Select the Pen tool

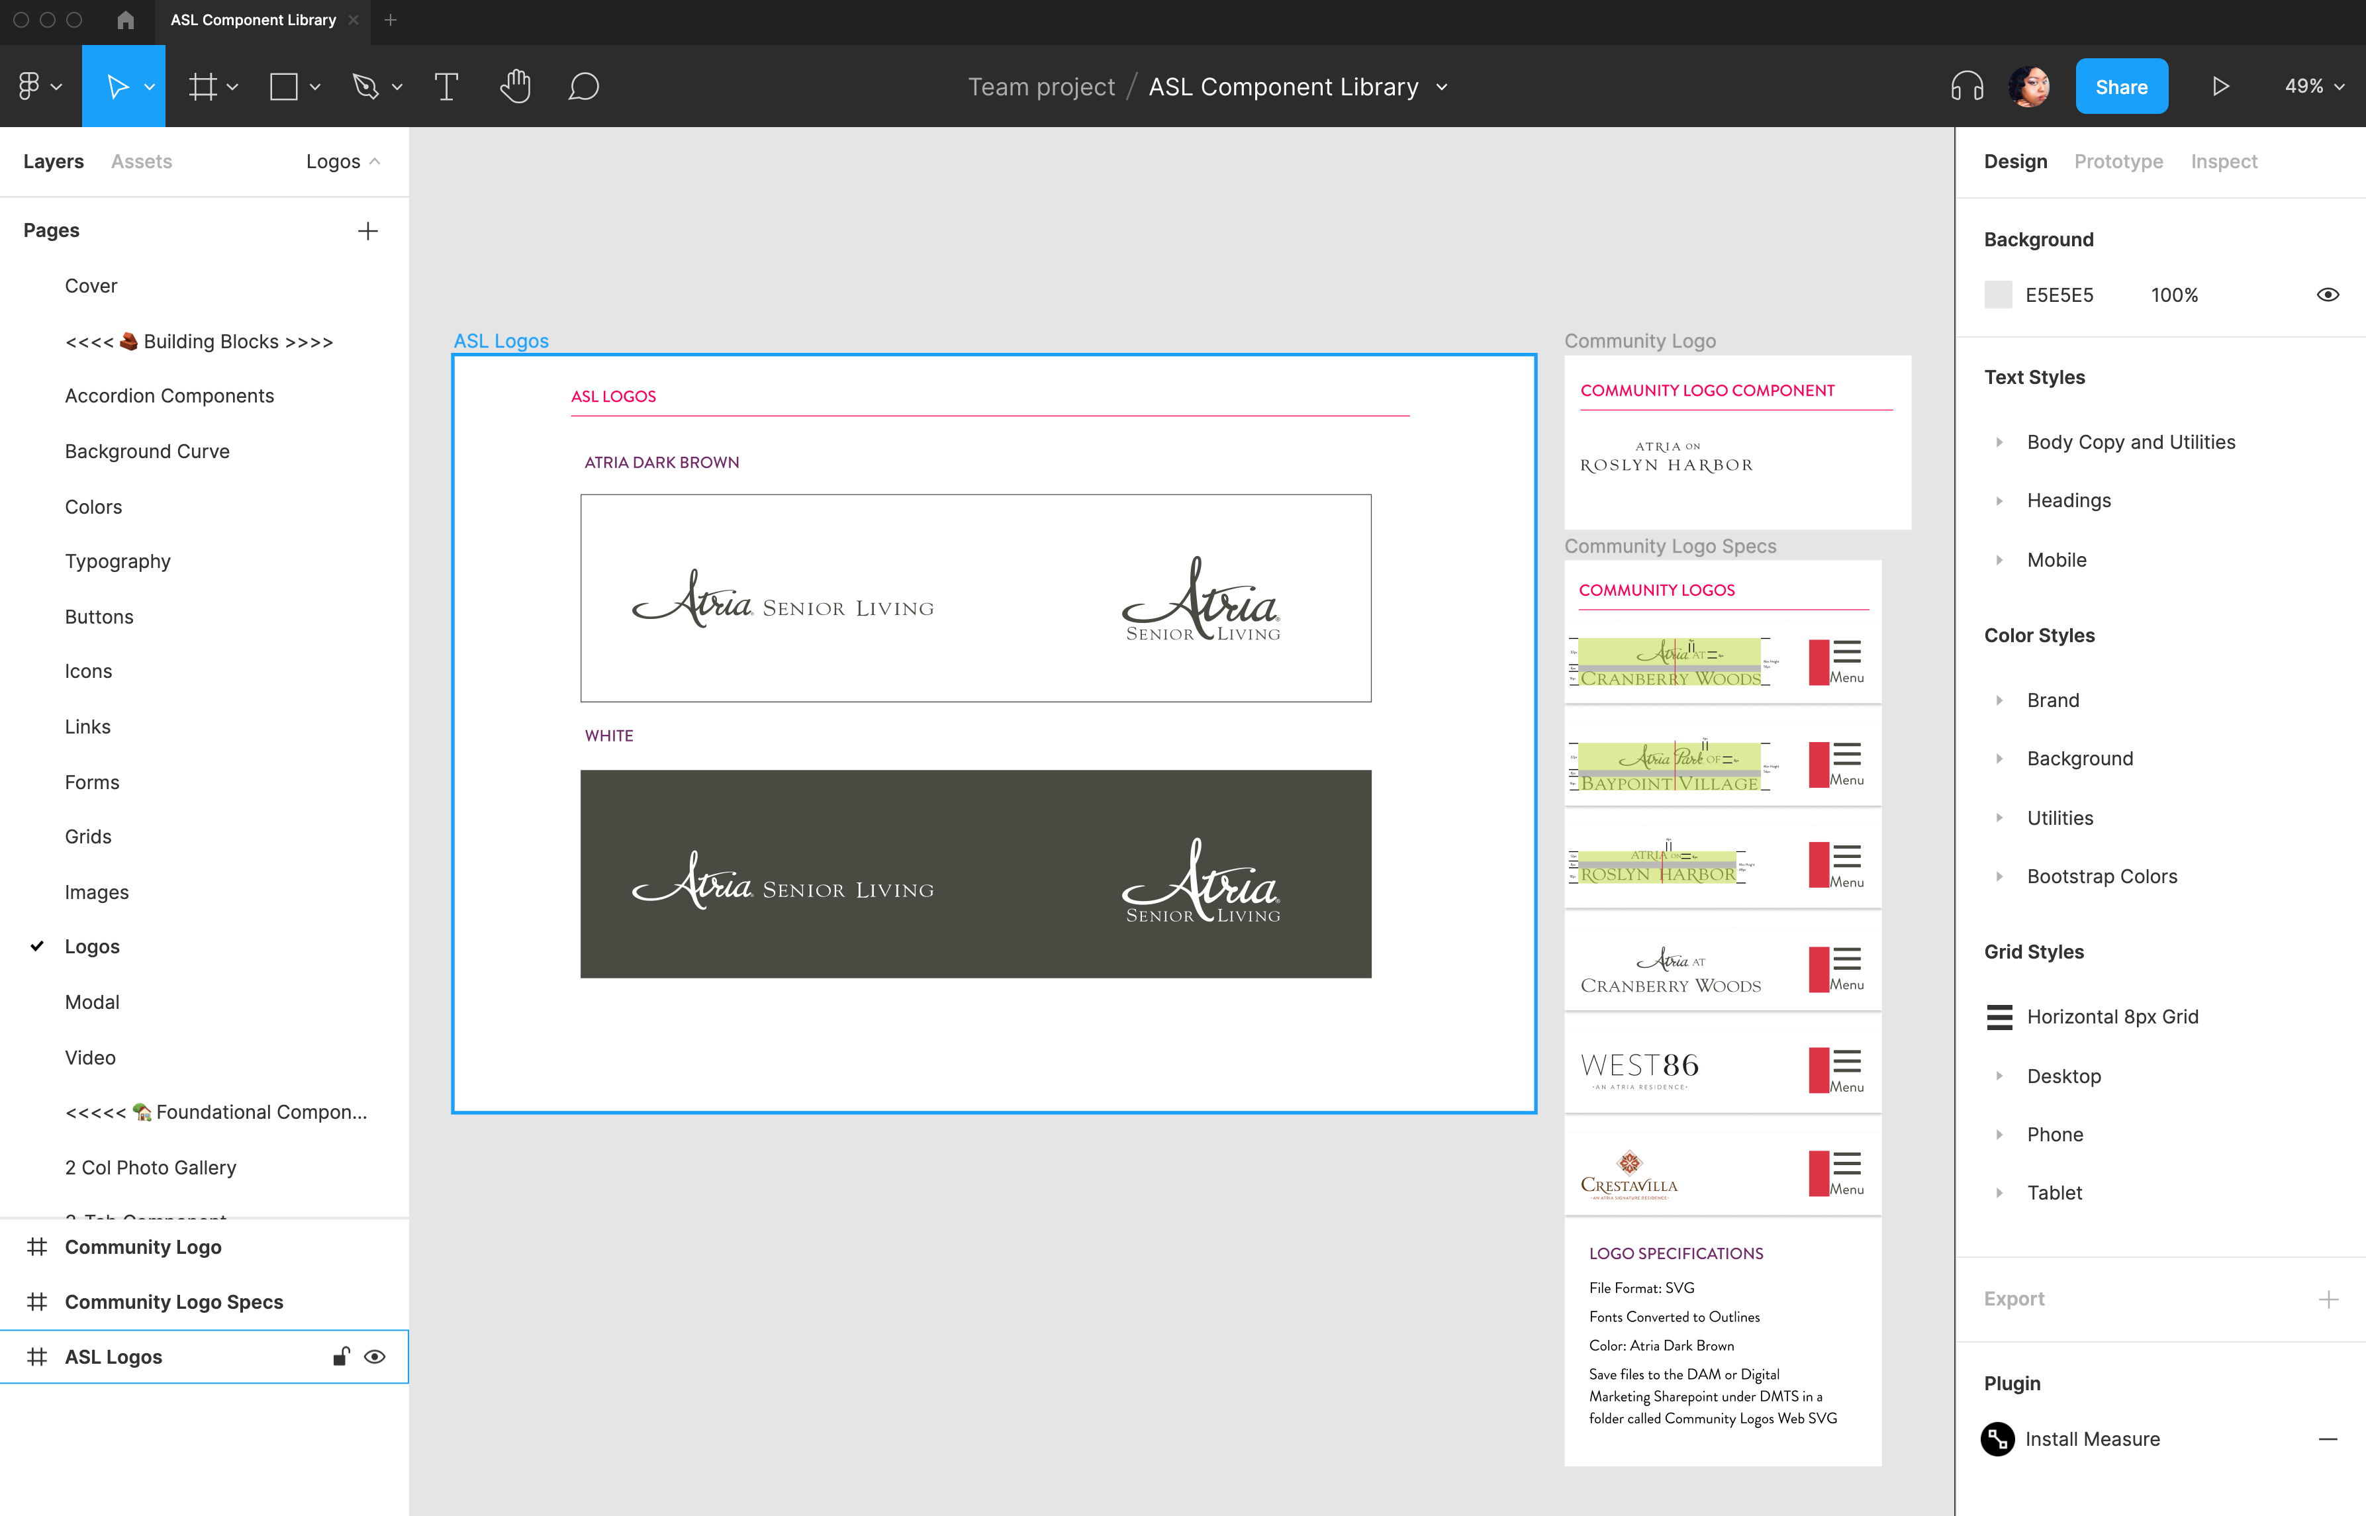tap(365, 87)
